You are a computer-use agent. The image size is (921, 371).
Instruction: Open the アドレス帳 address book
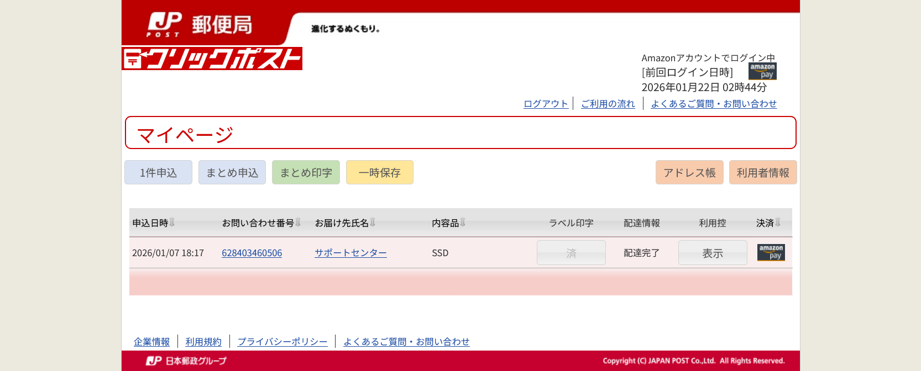[x=689, y=172]
